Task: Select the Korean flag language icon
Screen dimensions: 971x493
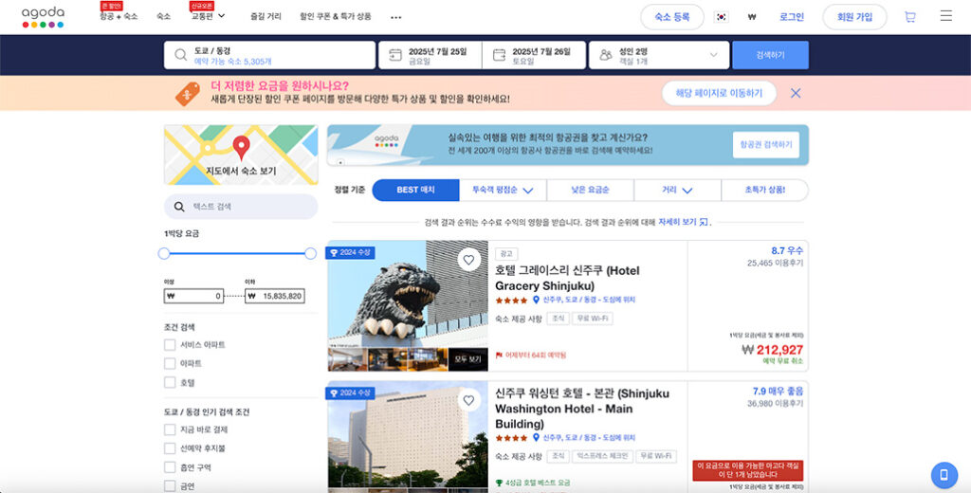Action: (722, 17)
